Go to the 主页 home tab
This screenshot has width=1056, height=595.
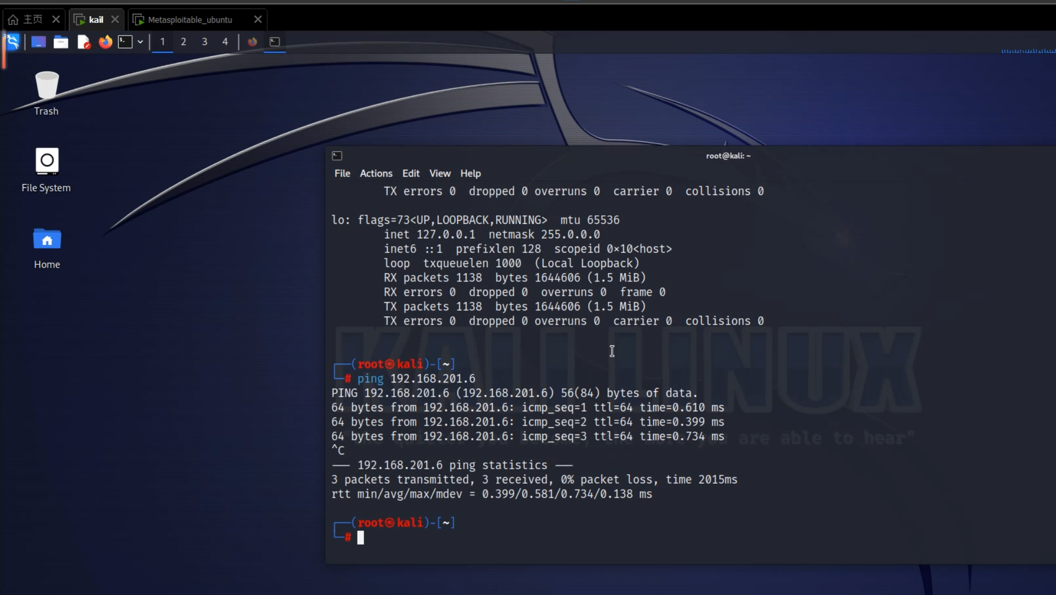(26, 20)
